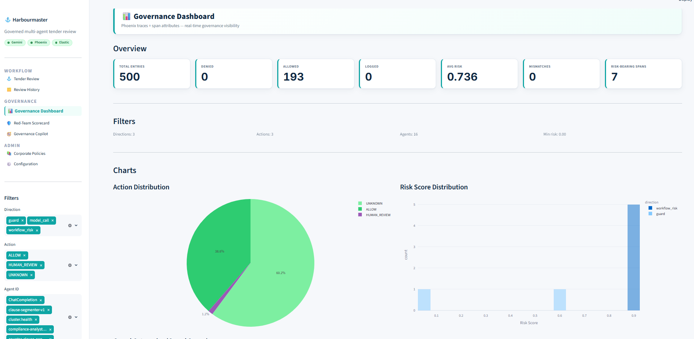Expand the Agent ID multiselect dropdown
Image resolution: width=694 pixels, height=339 pixels.
point(76,317)
